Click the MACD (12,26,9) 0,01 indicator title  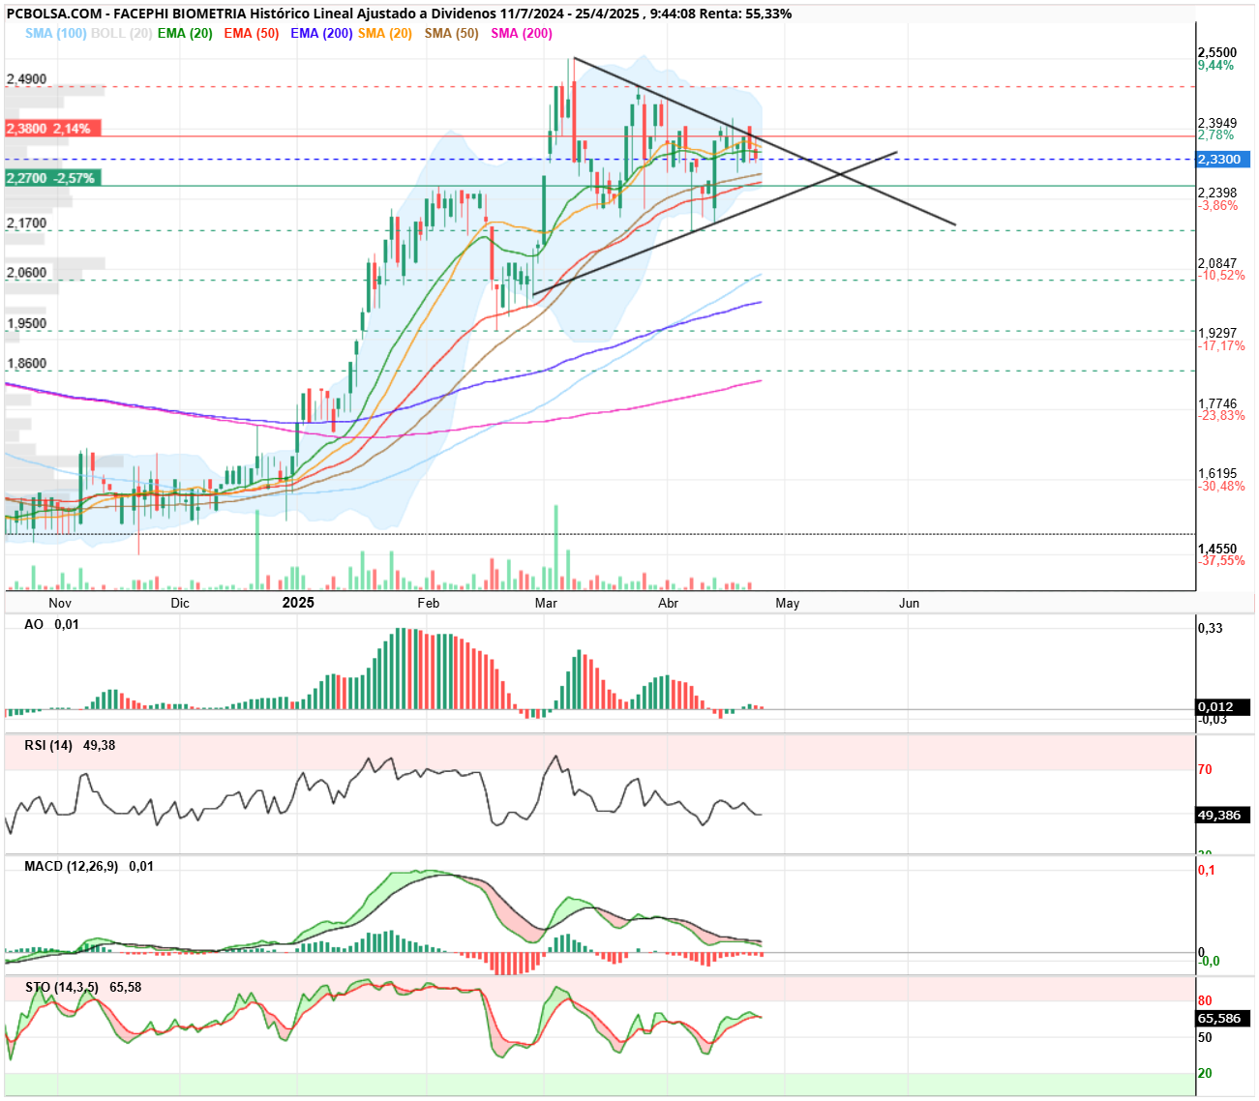[x=89, y=866]
